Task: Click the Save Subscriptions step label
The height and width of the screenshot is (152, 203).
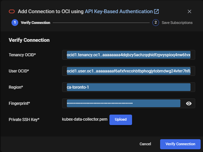Action: 177,23
